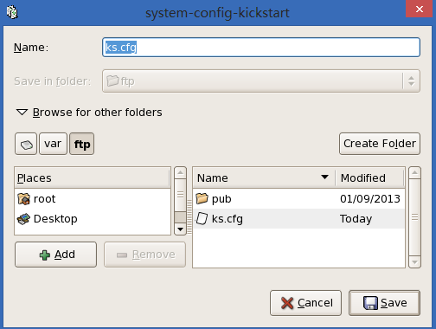Click the disk root path icon button
The width and height of the screenshot is (436, 329).
coord(26,144)
